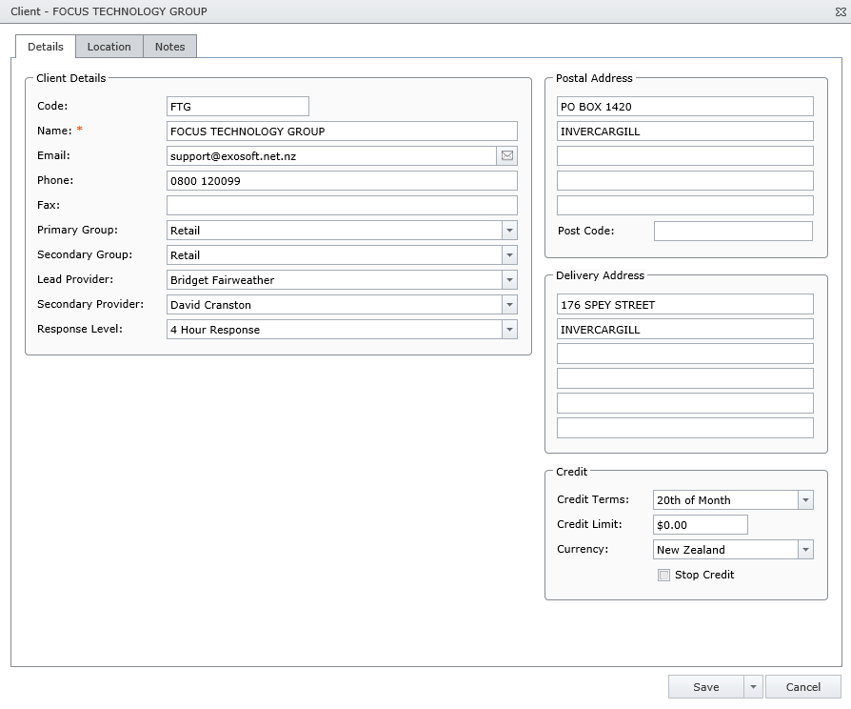Click the Save button
Image resolution: width=851 pixels, height=709 pixels.
pyautogui.click(x=705, y=687)
